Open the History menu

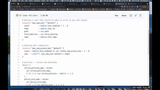[x=31, y=1]
